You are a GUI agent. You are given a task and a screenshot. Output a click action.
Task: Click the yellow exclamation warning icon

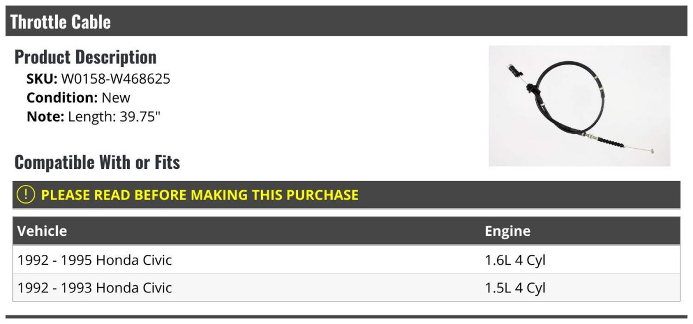coord(26,194)
